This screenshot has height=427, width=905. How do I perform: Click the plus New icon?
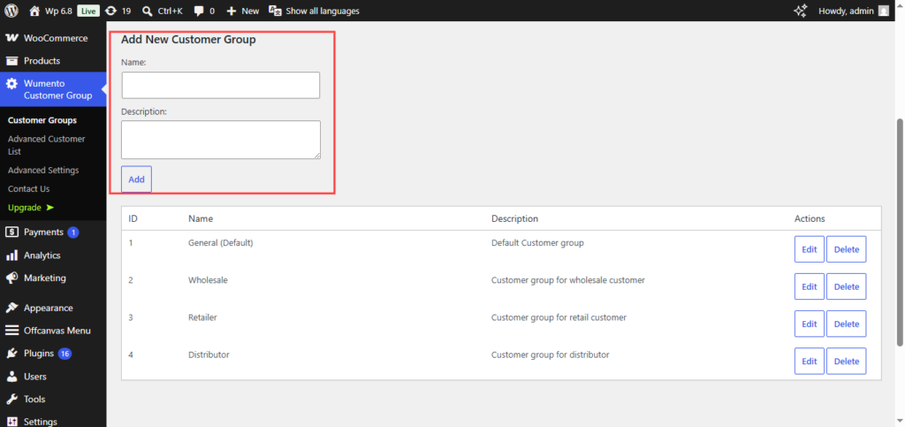coord(231,11)
